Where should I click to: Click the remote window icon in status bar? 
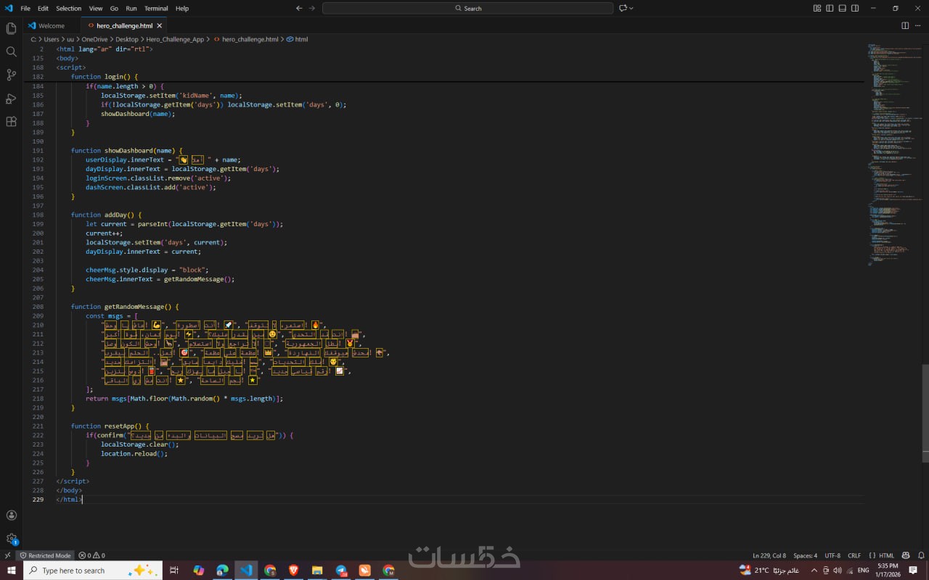click(x=7, y=555)
